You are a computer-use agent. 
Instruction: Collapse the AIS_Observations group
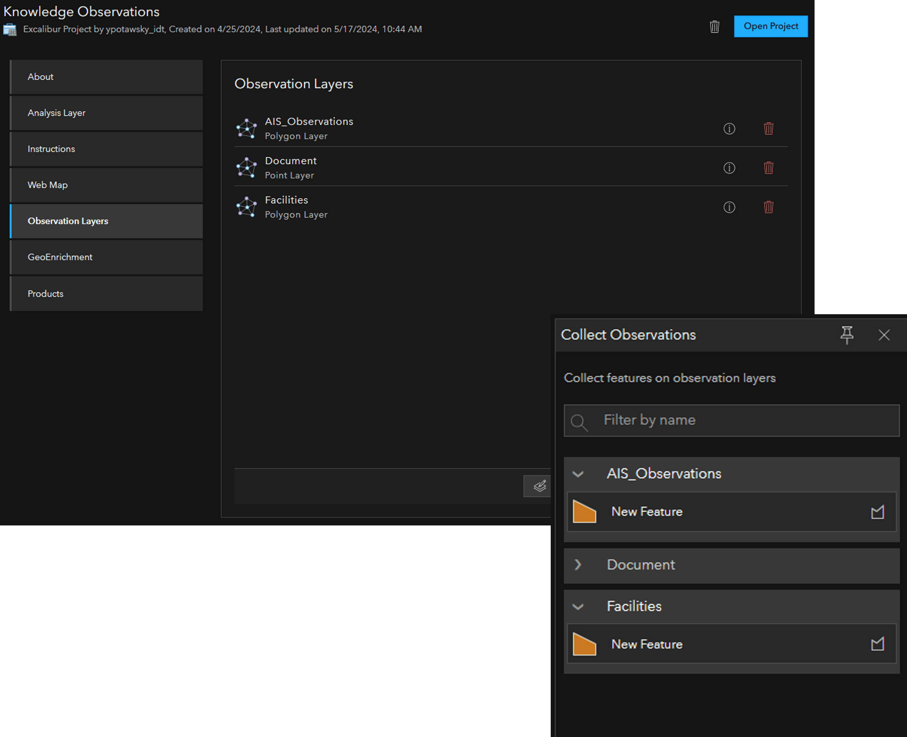pos(578,474)
